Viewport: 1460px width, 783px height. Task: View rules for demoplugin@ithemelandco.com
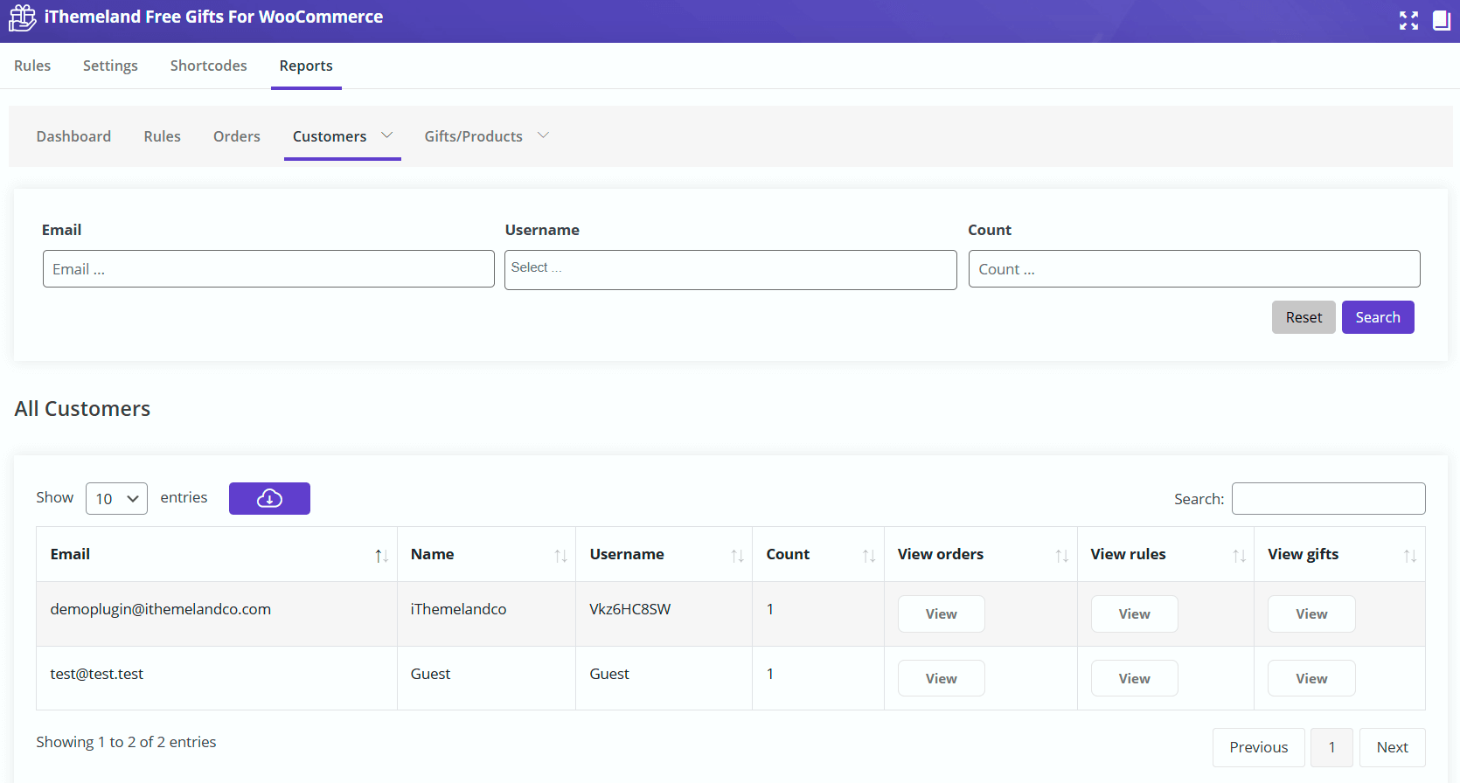(1134, 614)
